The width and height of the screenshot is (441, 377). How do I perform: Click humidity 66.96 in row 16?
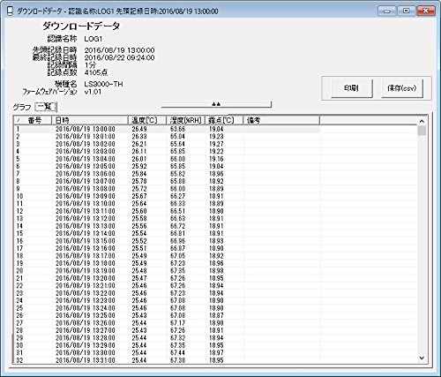coord(177,241)
